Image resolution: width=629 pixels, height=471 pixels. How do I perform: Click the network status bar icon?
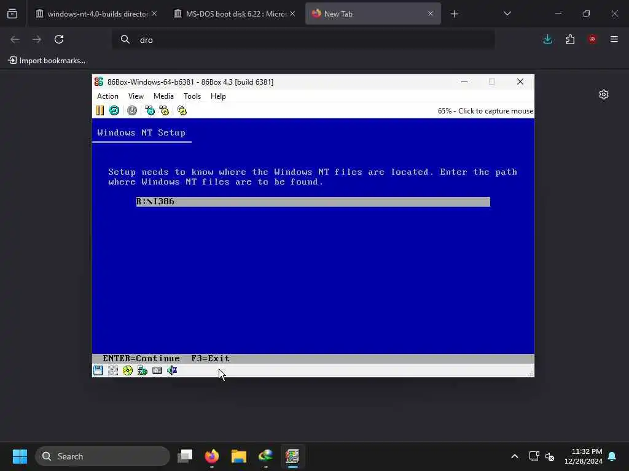143,370
